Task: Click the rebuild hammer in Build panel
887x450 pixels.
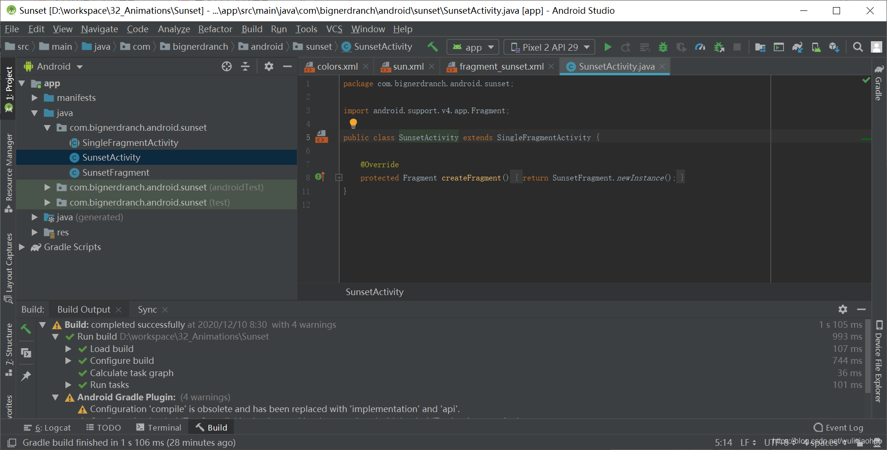Action: click(26, 329)
